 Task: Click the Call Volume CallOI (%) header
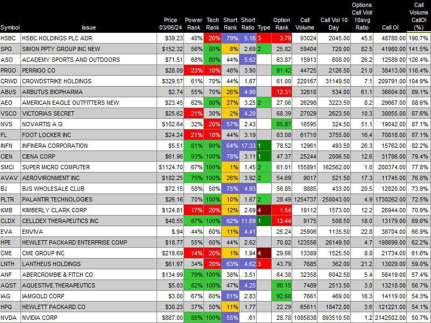tap(419, 16)
